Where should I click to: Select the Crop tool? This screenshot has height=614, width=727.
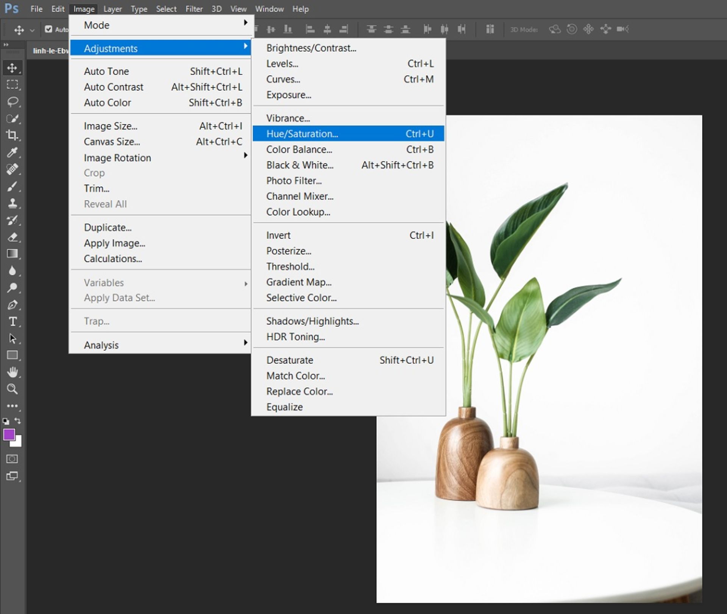click(x=12, y=135)
